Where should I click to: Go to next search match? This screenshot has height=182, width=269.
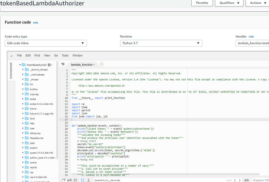pos(240,180)
